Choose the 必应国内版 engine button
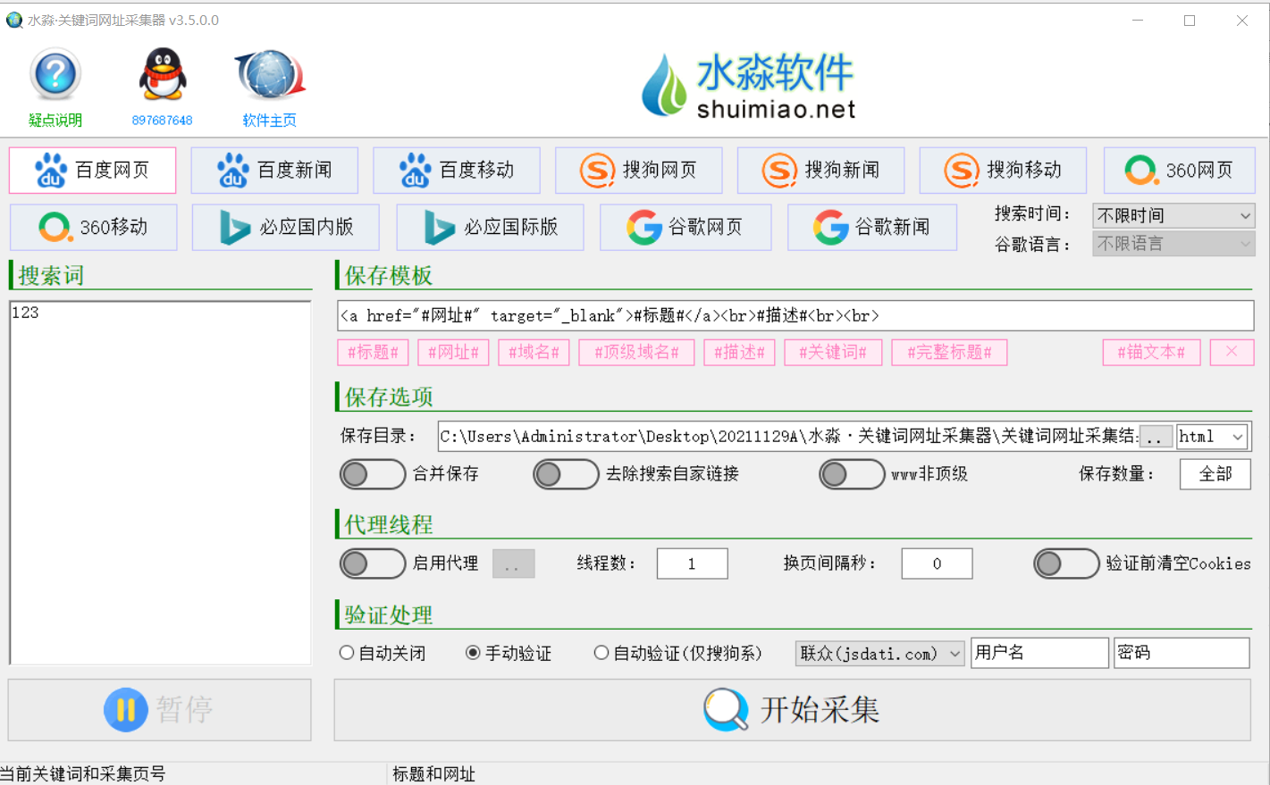1270x785 pixels. click(286, 228)
